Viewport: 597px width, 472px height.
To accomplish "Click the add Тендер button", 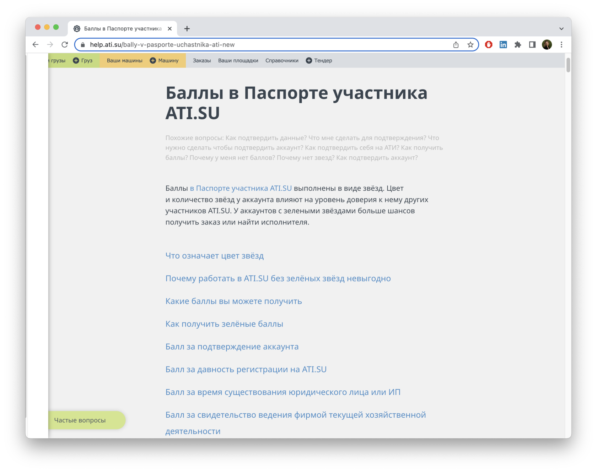I will tap(319, 61).
